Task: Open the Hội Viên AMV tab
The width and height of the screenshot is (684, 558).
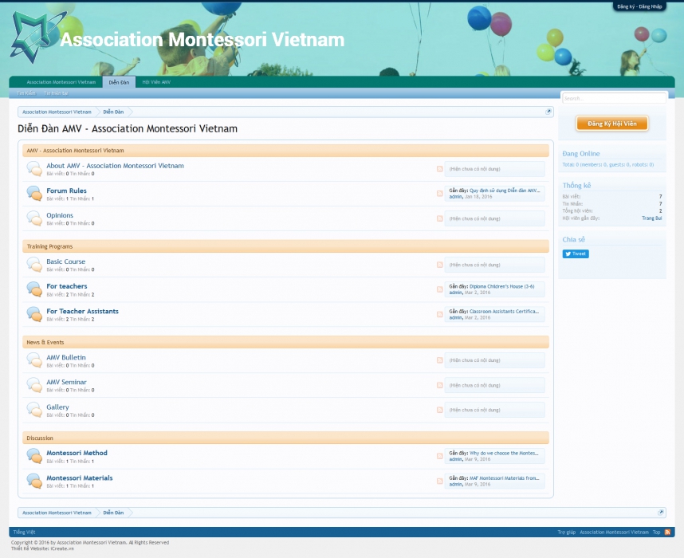Action: coord(155,82)
